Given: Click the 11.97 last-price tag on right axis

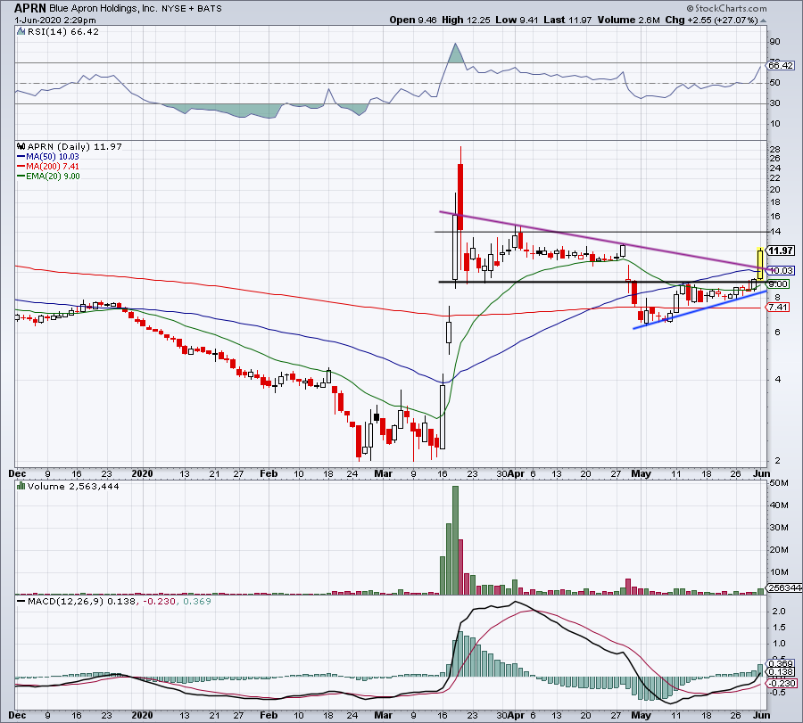Looking at the screenshot, I should 781,251.
